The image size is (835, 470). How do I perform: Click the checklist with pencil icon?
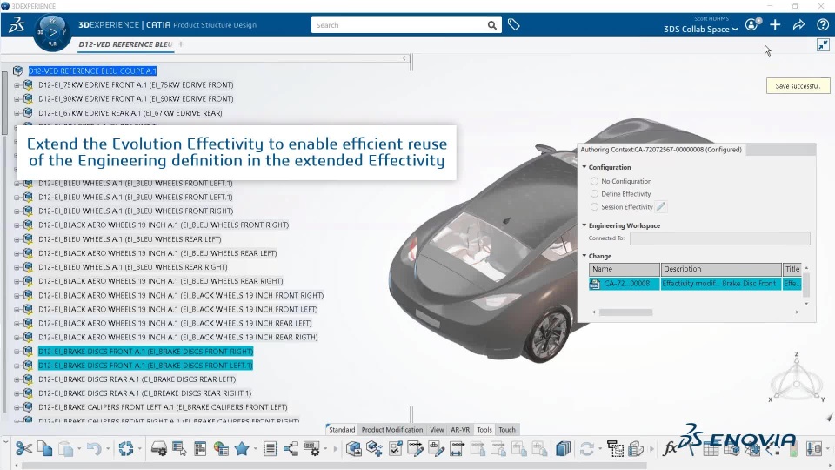tap(395, 449)
